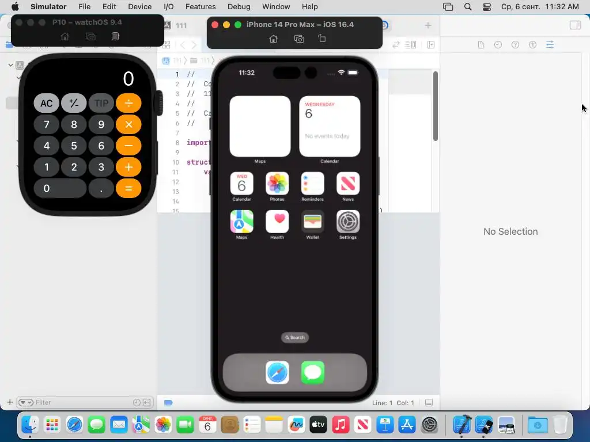Open Music from the macOS Dock

click(x=341, y=425)
